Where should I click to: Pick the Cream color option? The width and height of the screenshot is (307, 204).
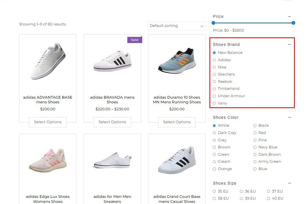(x=214, y=162)
